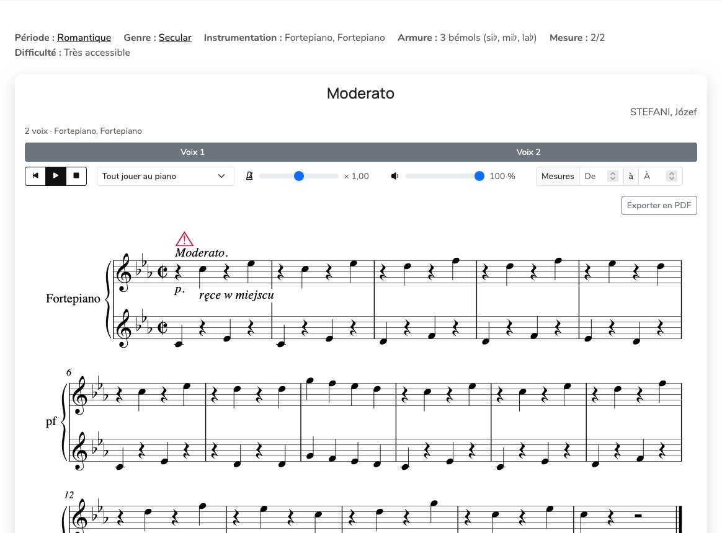The width and height of the screenshot is (722, 533).
Task: Click the metronome tempo icon
Action: tap(249, 176)
